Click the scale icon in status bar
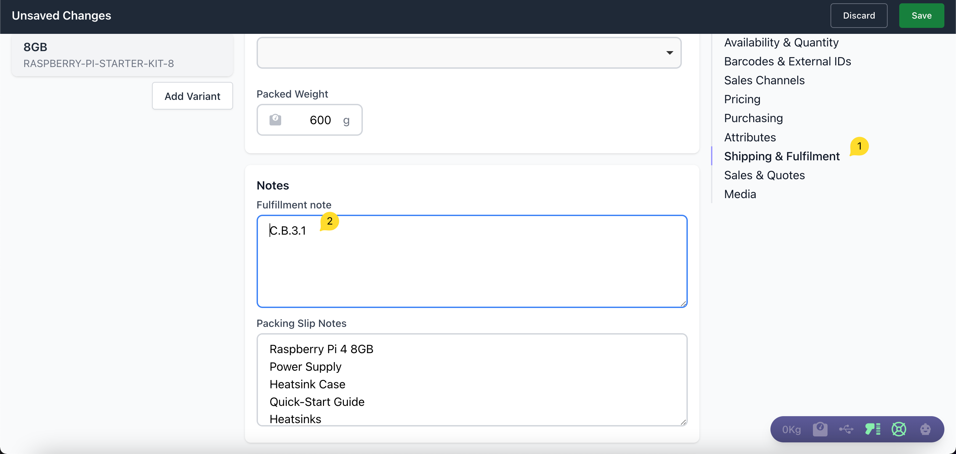The image size is (956, 454). [820, 429]
